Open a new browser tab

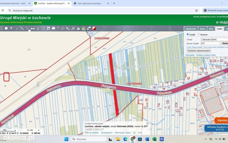tap(114, 3)
